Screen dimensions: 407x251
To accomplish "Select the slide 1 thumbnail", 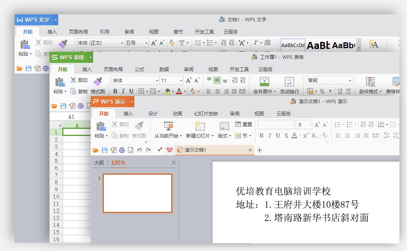I will tap(137, 193).
